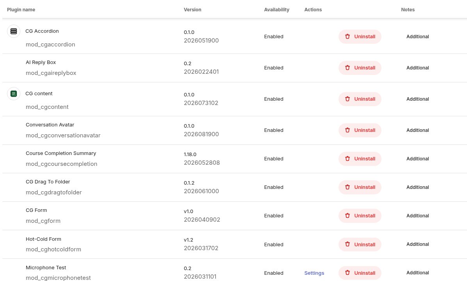Select the mod_cgform component text

pos(43,221)
